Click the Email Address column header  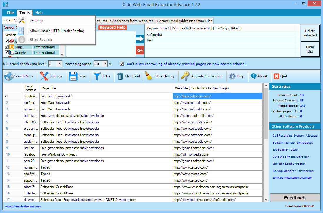(31, 88)
